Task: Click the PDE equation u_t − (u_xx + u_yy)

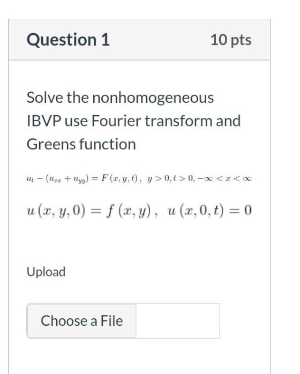Action: point(57,178)
